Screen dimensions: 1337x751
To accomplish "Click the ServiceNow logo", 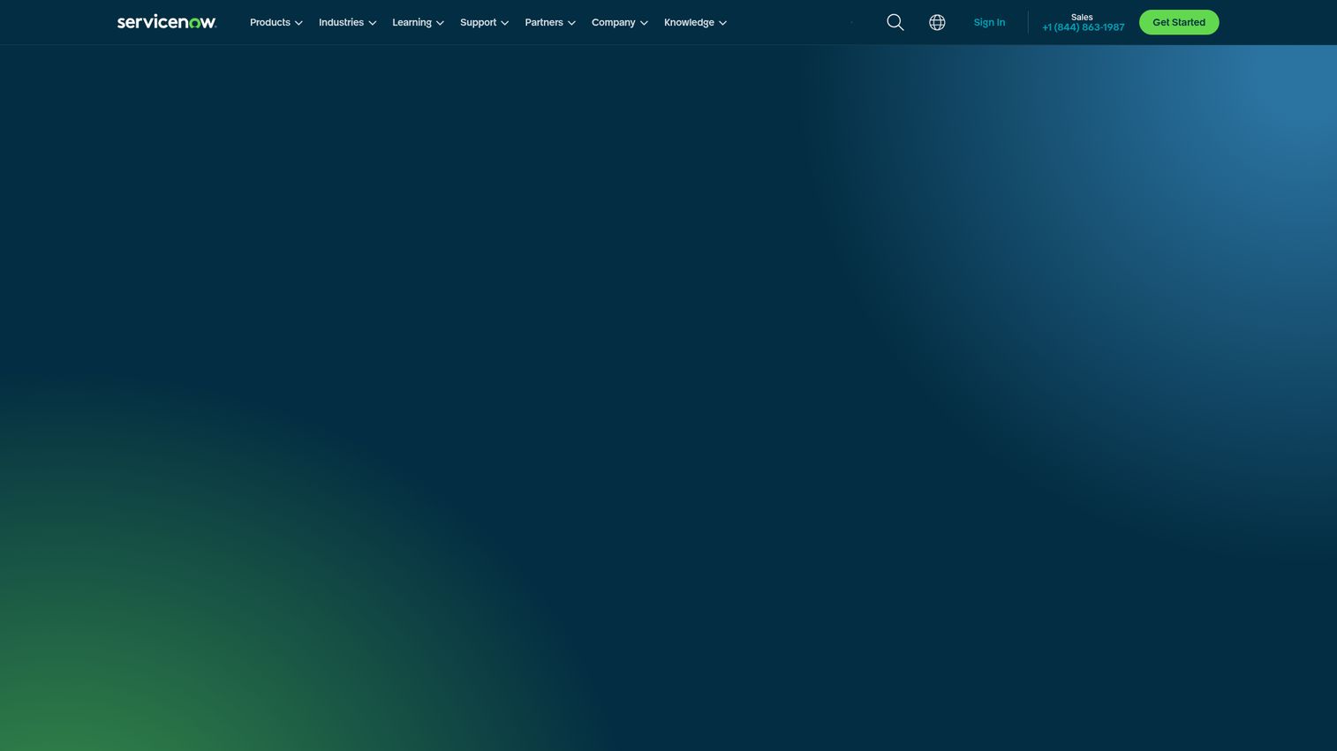I will pos(167,22).
